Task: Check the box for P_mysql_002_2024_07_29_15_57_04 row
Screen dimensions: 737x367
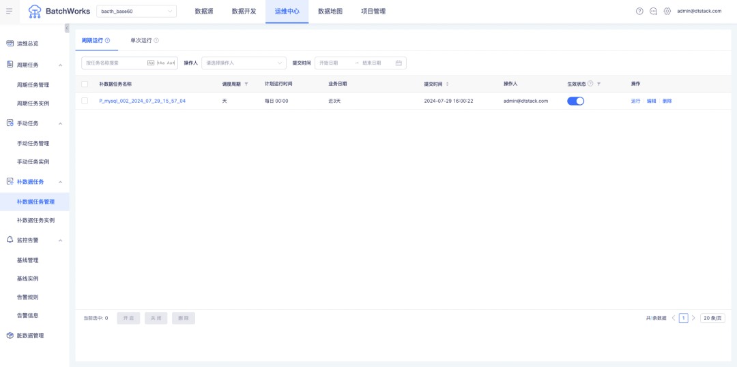Action: click(85, 101)
